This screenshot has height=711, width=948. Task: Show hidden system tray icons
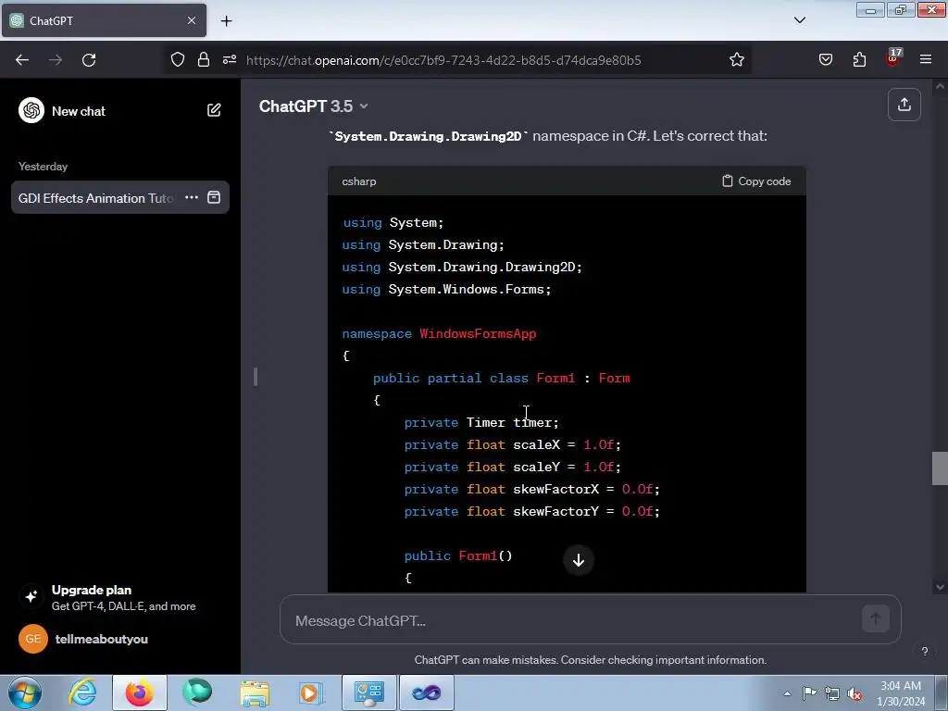[x=787, y=693]
